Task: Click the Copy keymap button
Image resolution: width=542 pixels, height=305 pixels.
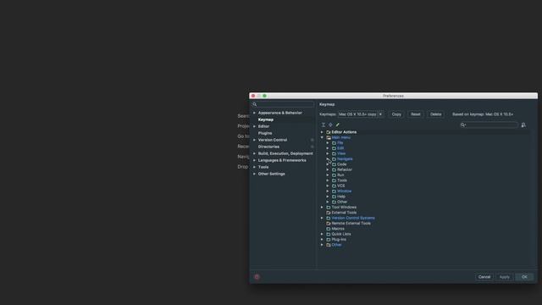Action: (x=396, y=114)
